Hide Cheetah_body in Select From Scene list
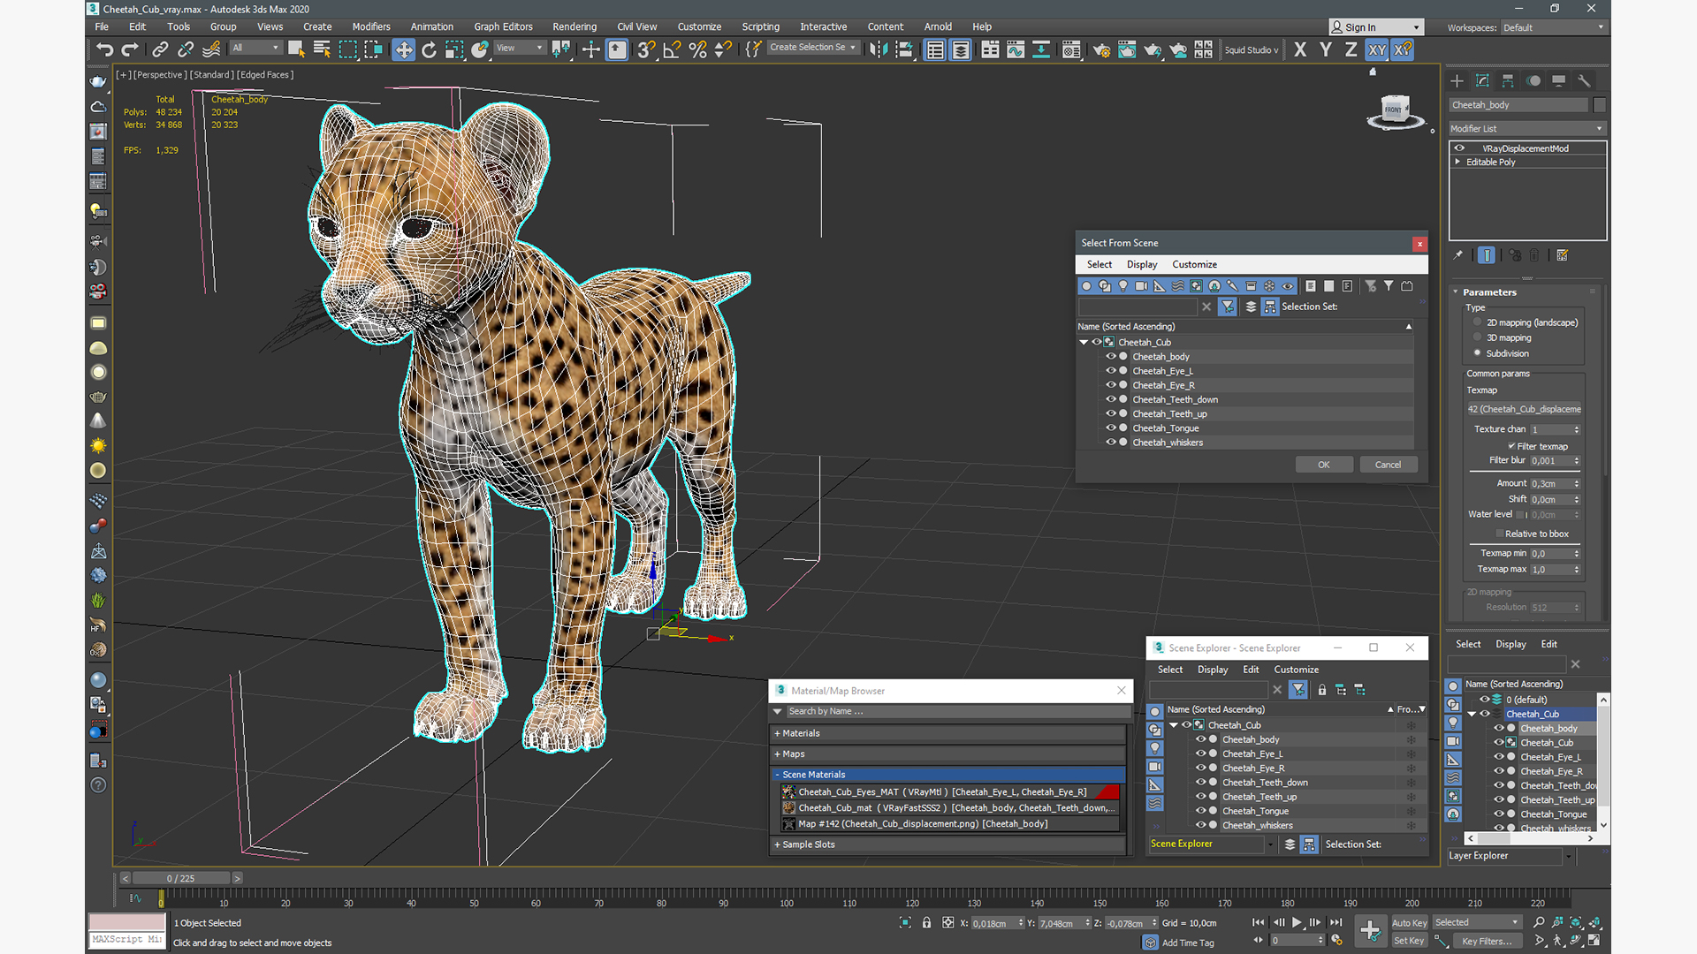 [1111, 356]
